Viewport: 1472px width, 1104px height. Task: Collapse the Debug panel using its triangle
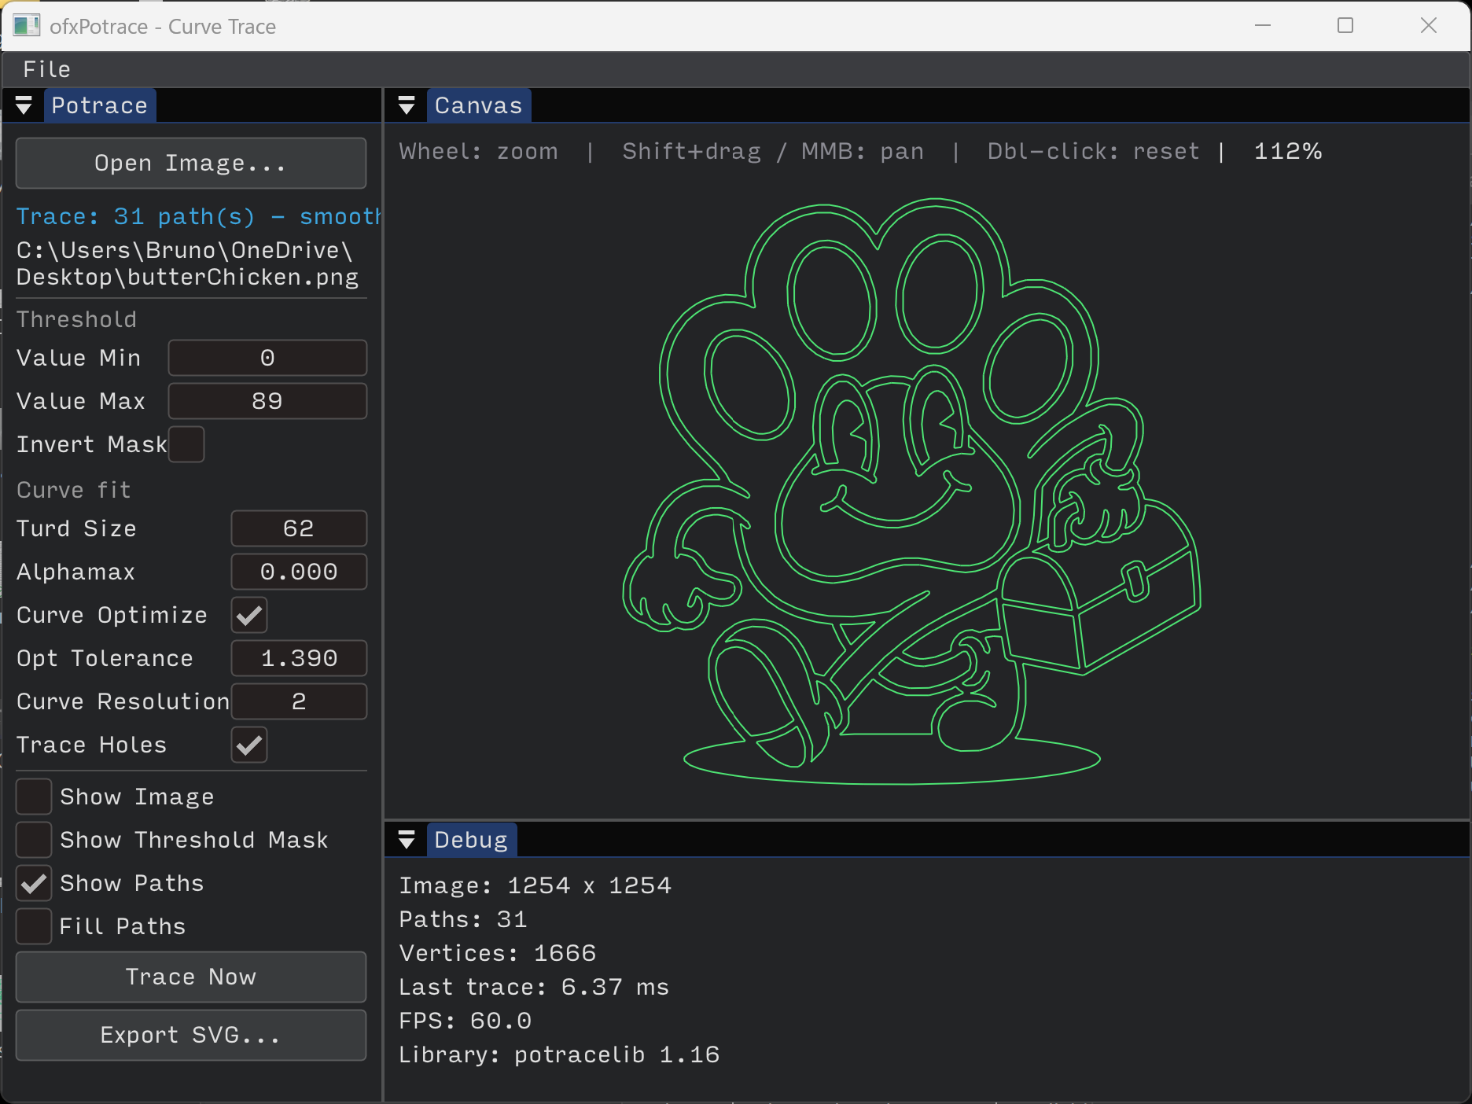[x=407, y=840]
